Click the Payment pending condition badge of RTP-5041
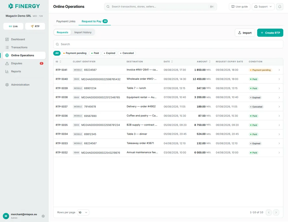 [x=261, y=70]
